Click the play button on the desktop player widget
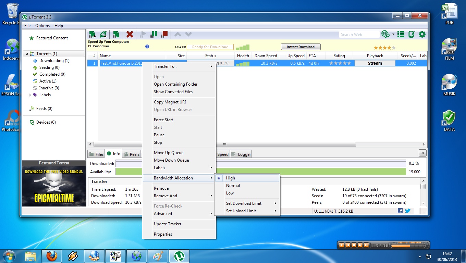 pyautogui.click(x=341, y=245)
